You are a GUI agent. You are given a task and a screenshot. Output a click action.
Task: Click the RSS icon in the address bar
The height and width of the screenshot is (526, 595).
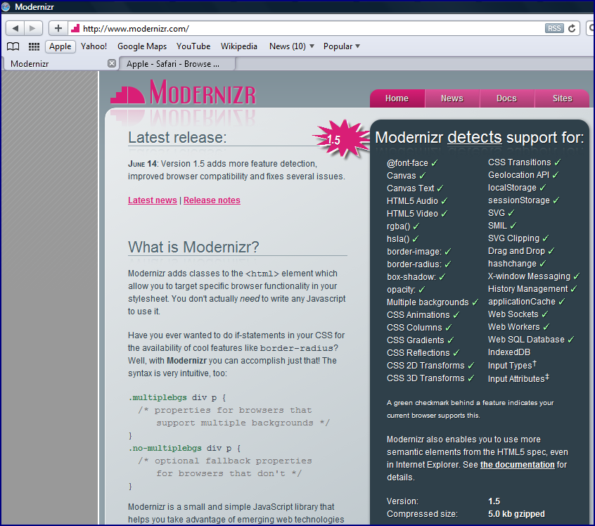coord(554,28)
